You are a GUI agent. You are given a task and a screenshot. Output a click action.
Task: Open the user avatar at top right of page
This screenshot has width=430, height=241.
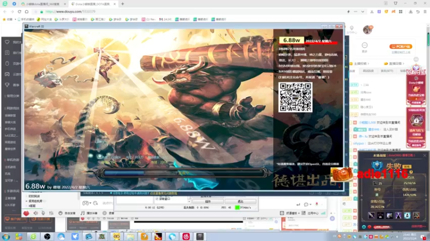tap(368, 29)
